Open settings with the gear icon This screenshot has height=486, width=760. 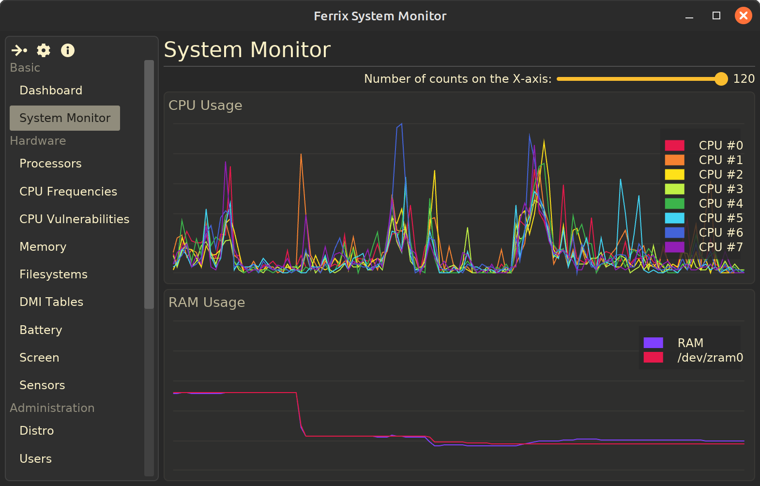(44, 50)
